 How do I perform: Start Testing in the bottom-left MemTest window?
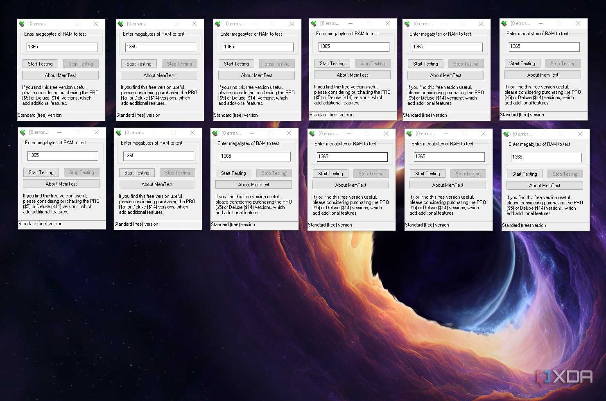pos(41,172)
